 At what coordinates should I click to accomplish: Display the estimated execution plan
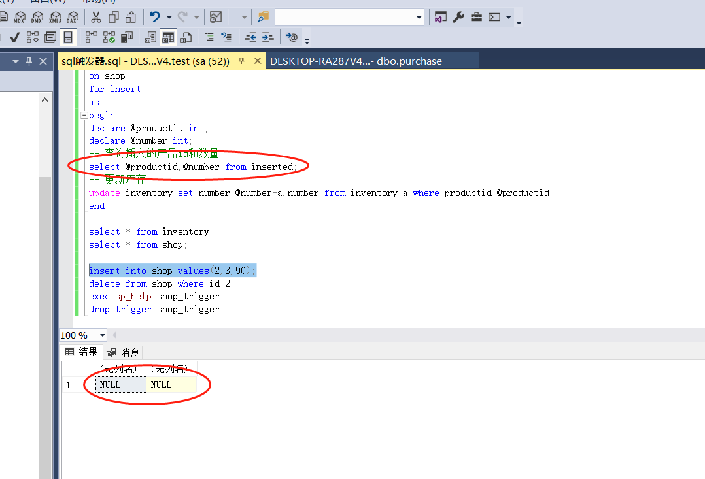pos(33,37)
